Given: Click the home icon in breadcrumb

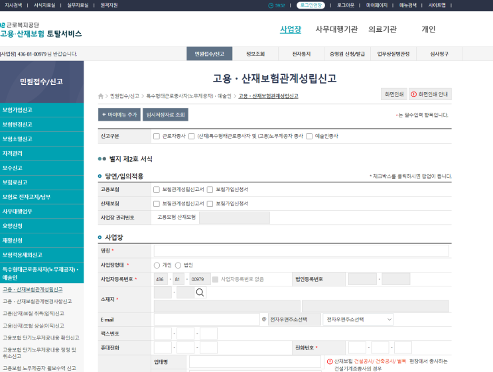Looking at the screenshot, I should click(101, 96).
